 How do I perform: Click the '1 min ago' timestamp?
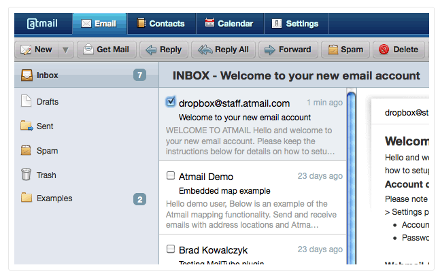pyautogui.click(x=324, y=103)
